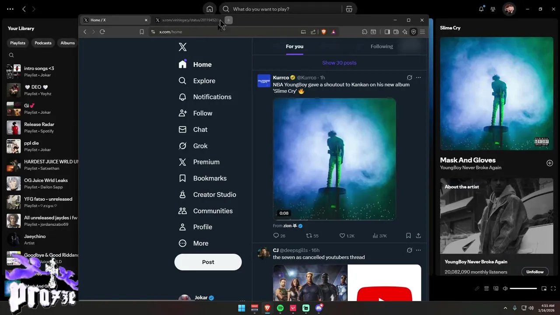
Task: Open 'OG Juice Wrld Leaks' playlist
Action: (42, 183)
